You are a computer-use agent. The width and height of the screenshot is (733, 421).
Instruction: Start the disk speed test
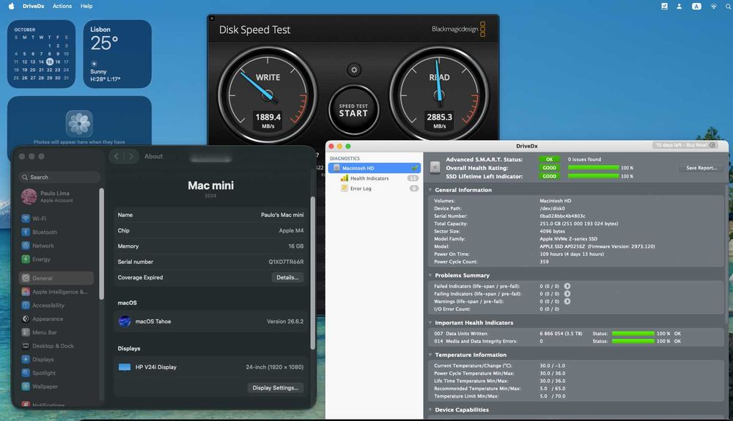tap(353, 111)
